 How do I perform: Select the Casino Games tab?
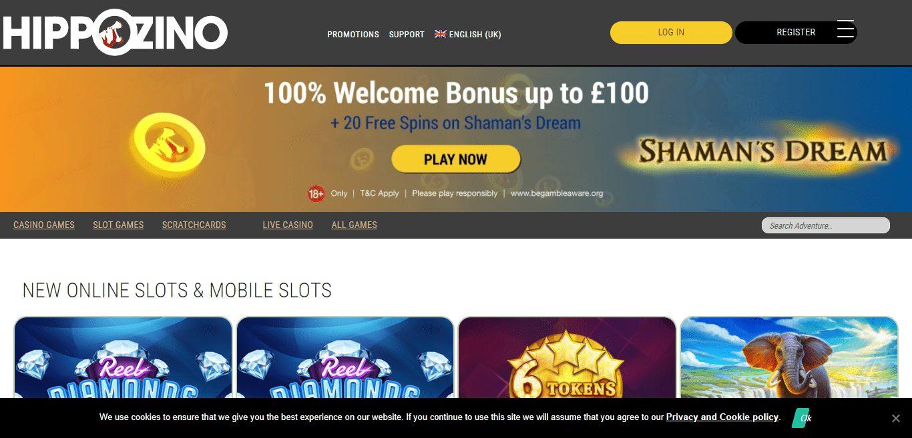44,225
